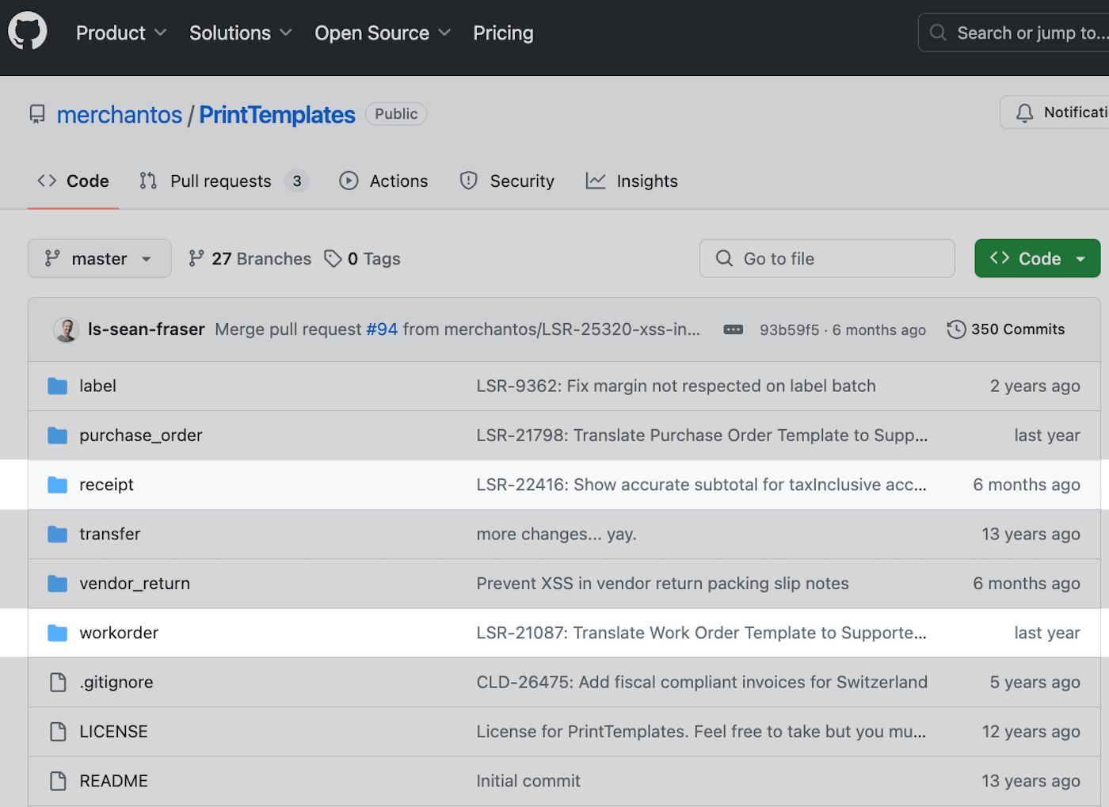The height and width of the screenshot is (807, 1109).
Task: Click the branch icon beside 27 Branches
Action: pos(196,258)
